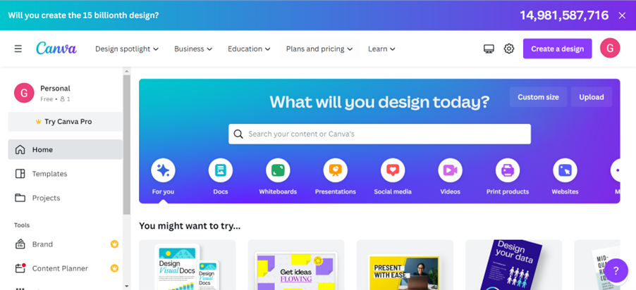The height and width of the screenshot is (290, 636).
Task: Open the Plans and pricing dropdown
Action: pyautogui.click(x=319, y=49)
